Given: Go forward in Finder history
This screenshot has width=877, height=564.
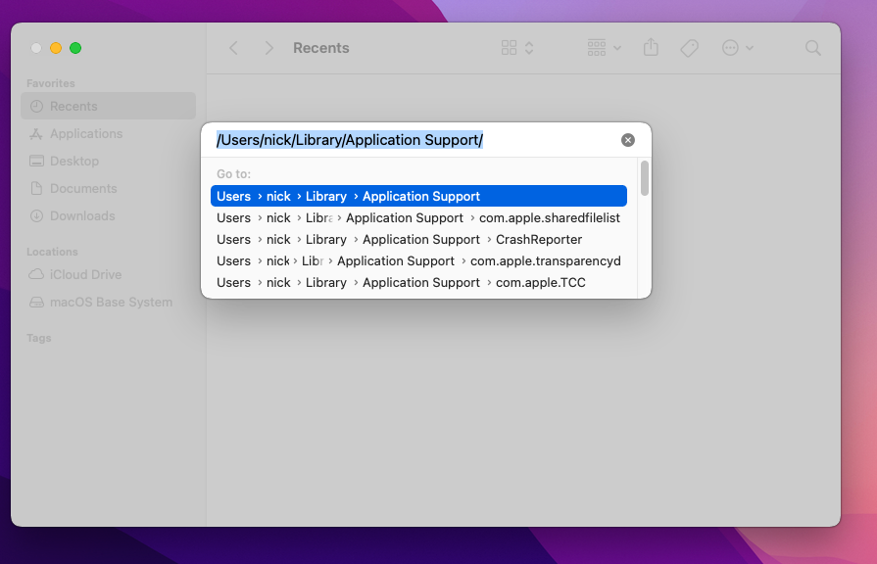Looking at the screenshot, I should (x=269, y=48).
